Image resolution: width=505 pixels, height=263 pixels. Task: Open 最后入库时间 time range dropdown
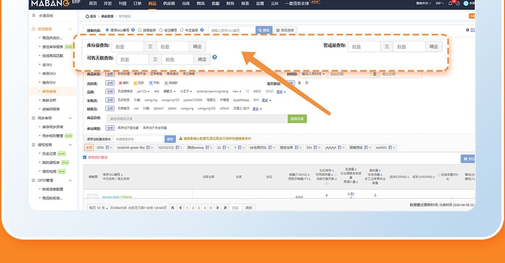tap(313, 74)
